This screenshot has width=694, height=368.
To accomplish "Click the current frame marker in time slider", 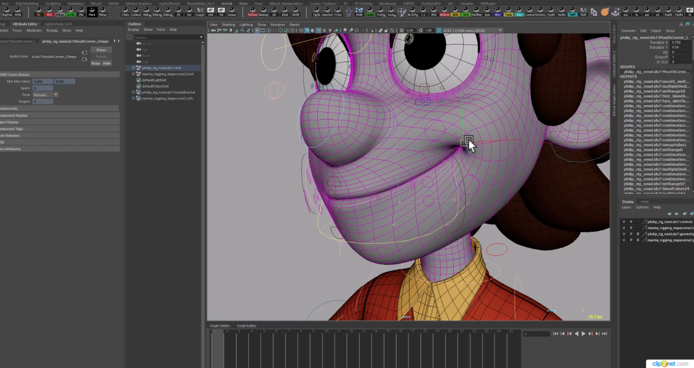I will pyautogui.click(x=217, y=349).
